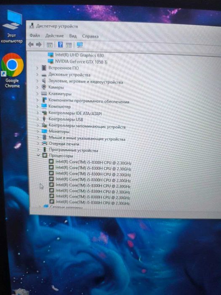Select the Камеры label
This screenshot has width=221, height=295.
pos(56,88)
